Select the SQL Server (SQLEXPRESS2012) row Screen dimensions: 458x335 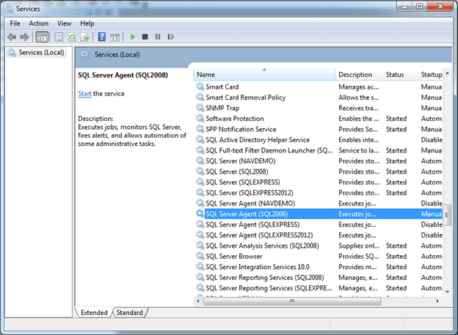pos(319,193)
